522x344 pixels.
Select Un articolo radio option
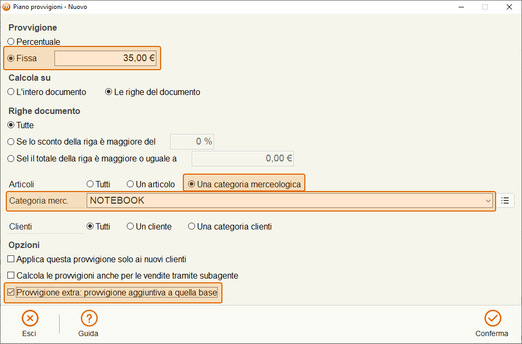130,184
